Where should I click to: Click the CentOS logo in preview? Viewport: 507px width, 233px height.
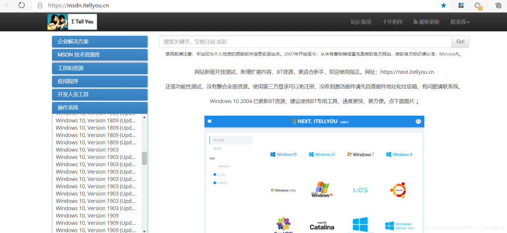pyautogui.click(x=284, y=225)
